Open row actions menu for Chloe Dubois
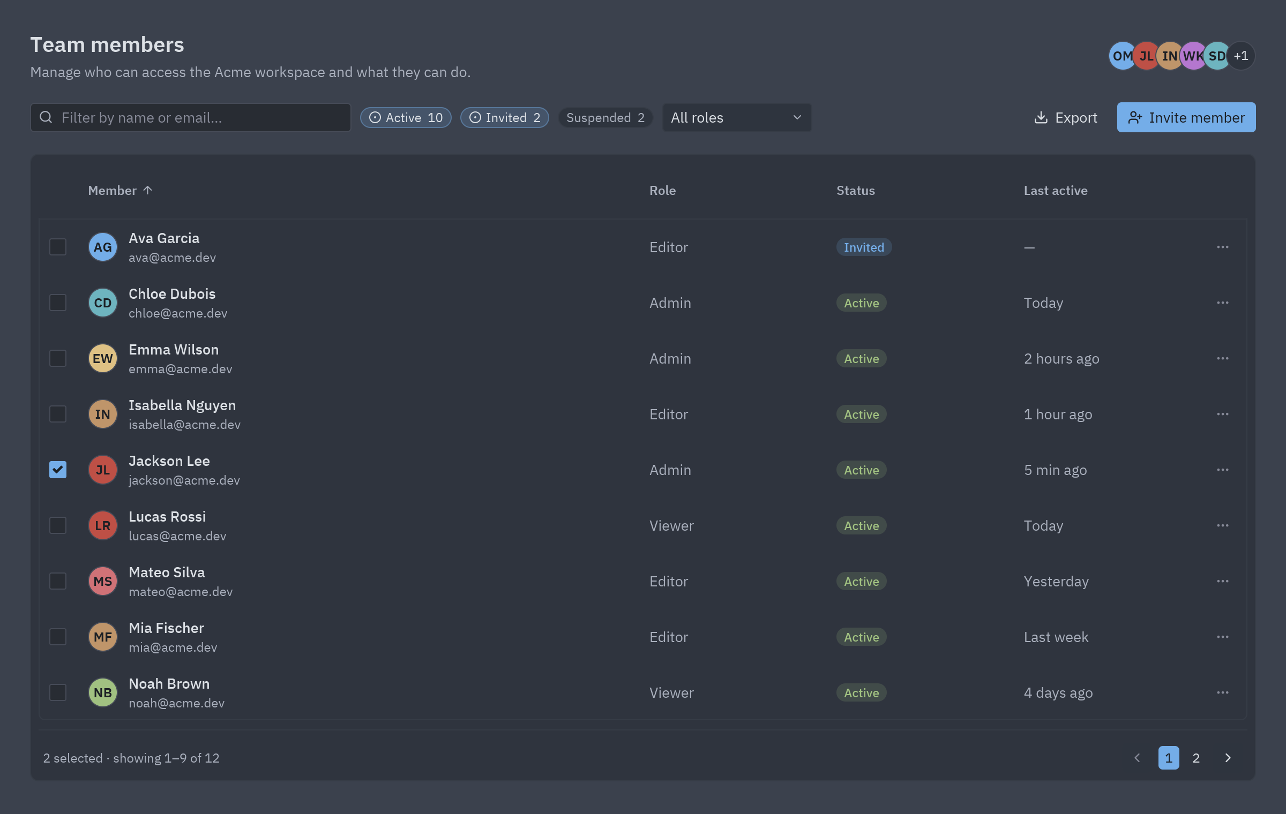The image size is (1286, 814). coord(1222,303)
